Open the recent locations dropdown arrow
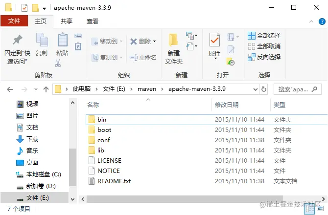Viewport: 328px width, 215px height. coord(36,89)
